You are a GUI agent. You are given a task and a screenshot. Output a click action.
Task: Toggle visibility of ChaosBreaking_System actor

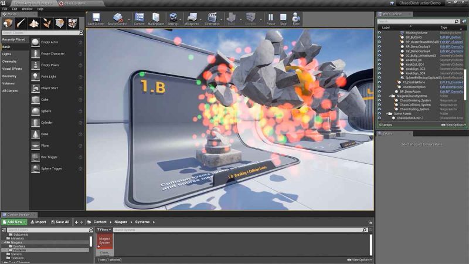click(379, 100)
